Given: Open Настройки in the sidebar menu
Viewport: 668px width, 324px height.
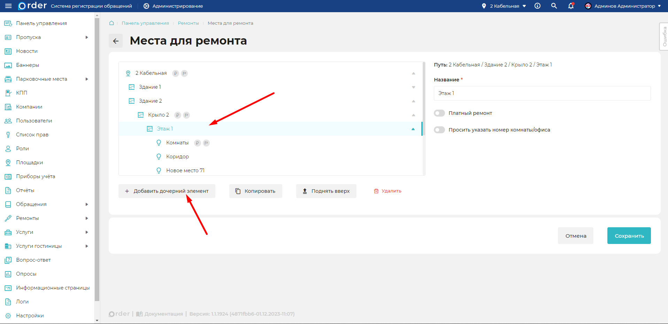Looking at the screenshot, I should click(x=30, y=316).
